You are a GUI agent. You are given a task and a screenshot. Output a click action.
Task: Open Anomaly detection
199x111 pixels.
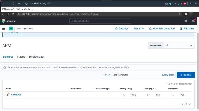pyautogui.click(x=162, y=29)
